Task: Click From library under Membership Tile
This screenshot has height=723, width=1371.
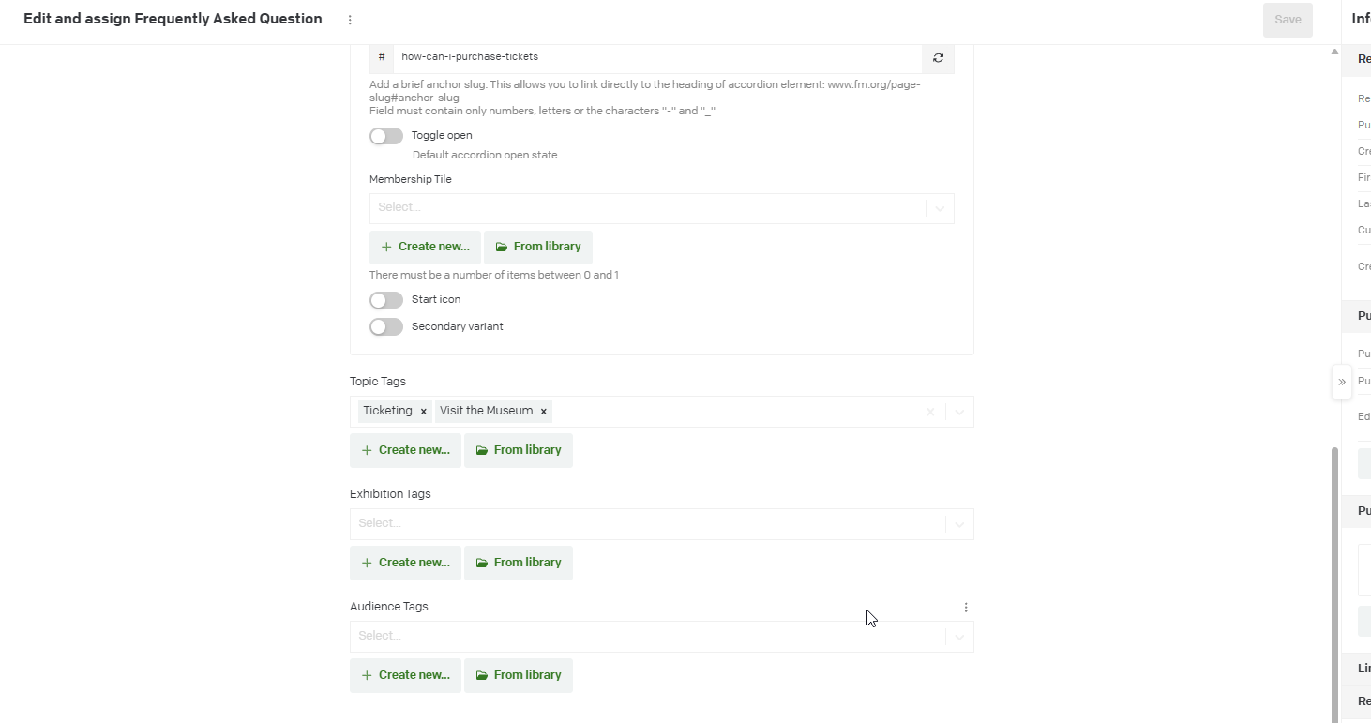Action: 538,247
